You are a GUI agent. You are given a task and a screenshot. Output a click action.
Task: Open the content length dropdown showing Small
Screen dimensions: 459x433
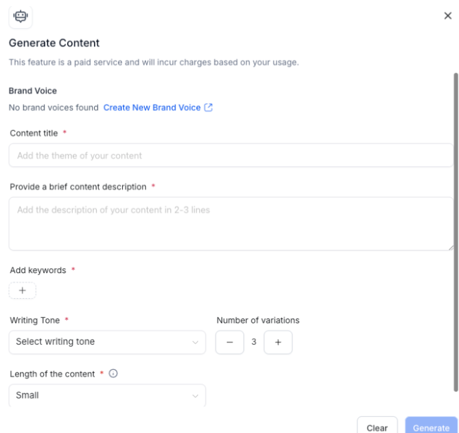(x=107, y=395)
